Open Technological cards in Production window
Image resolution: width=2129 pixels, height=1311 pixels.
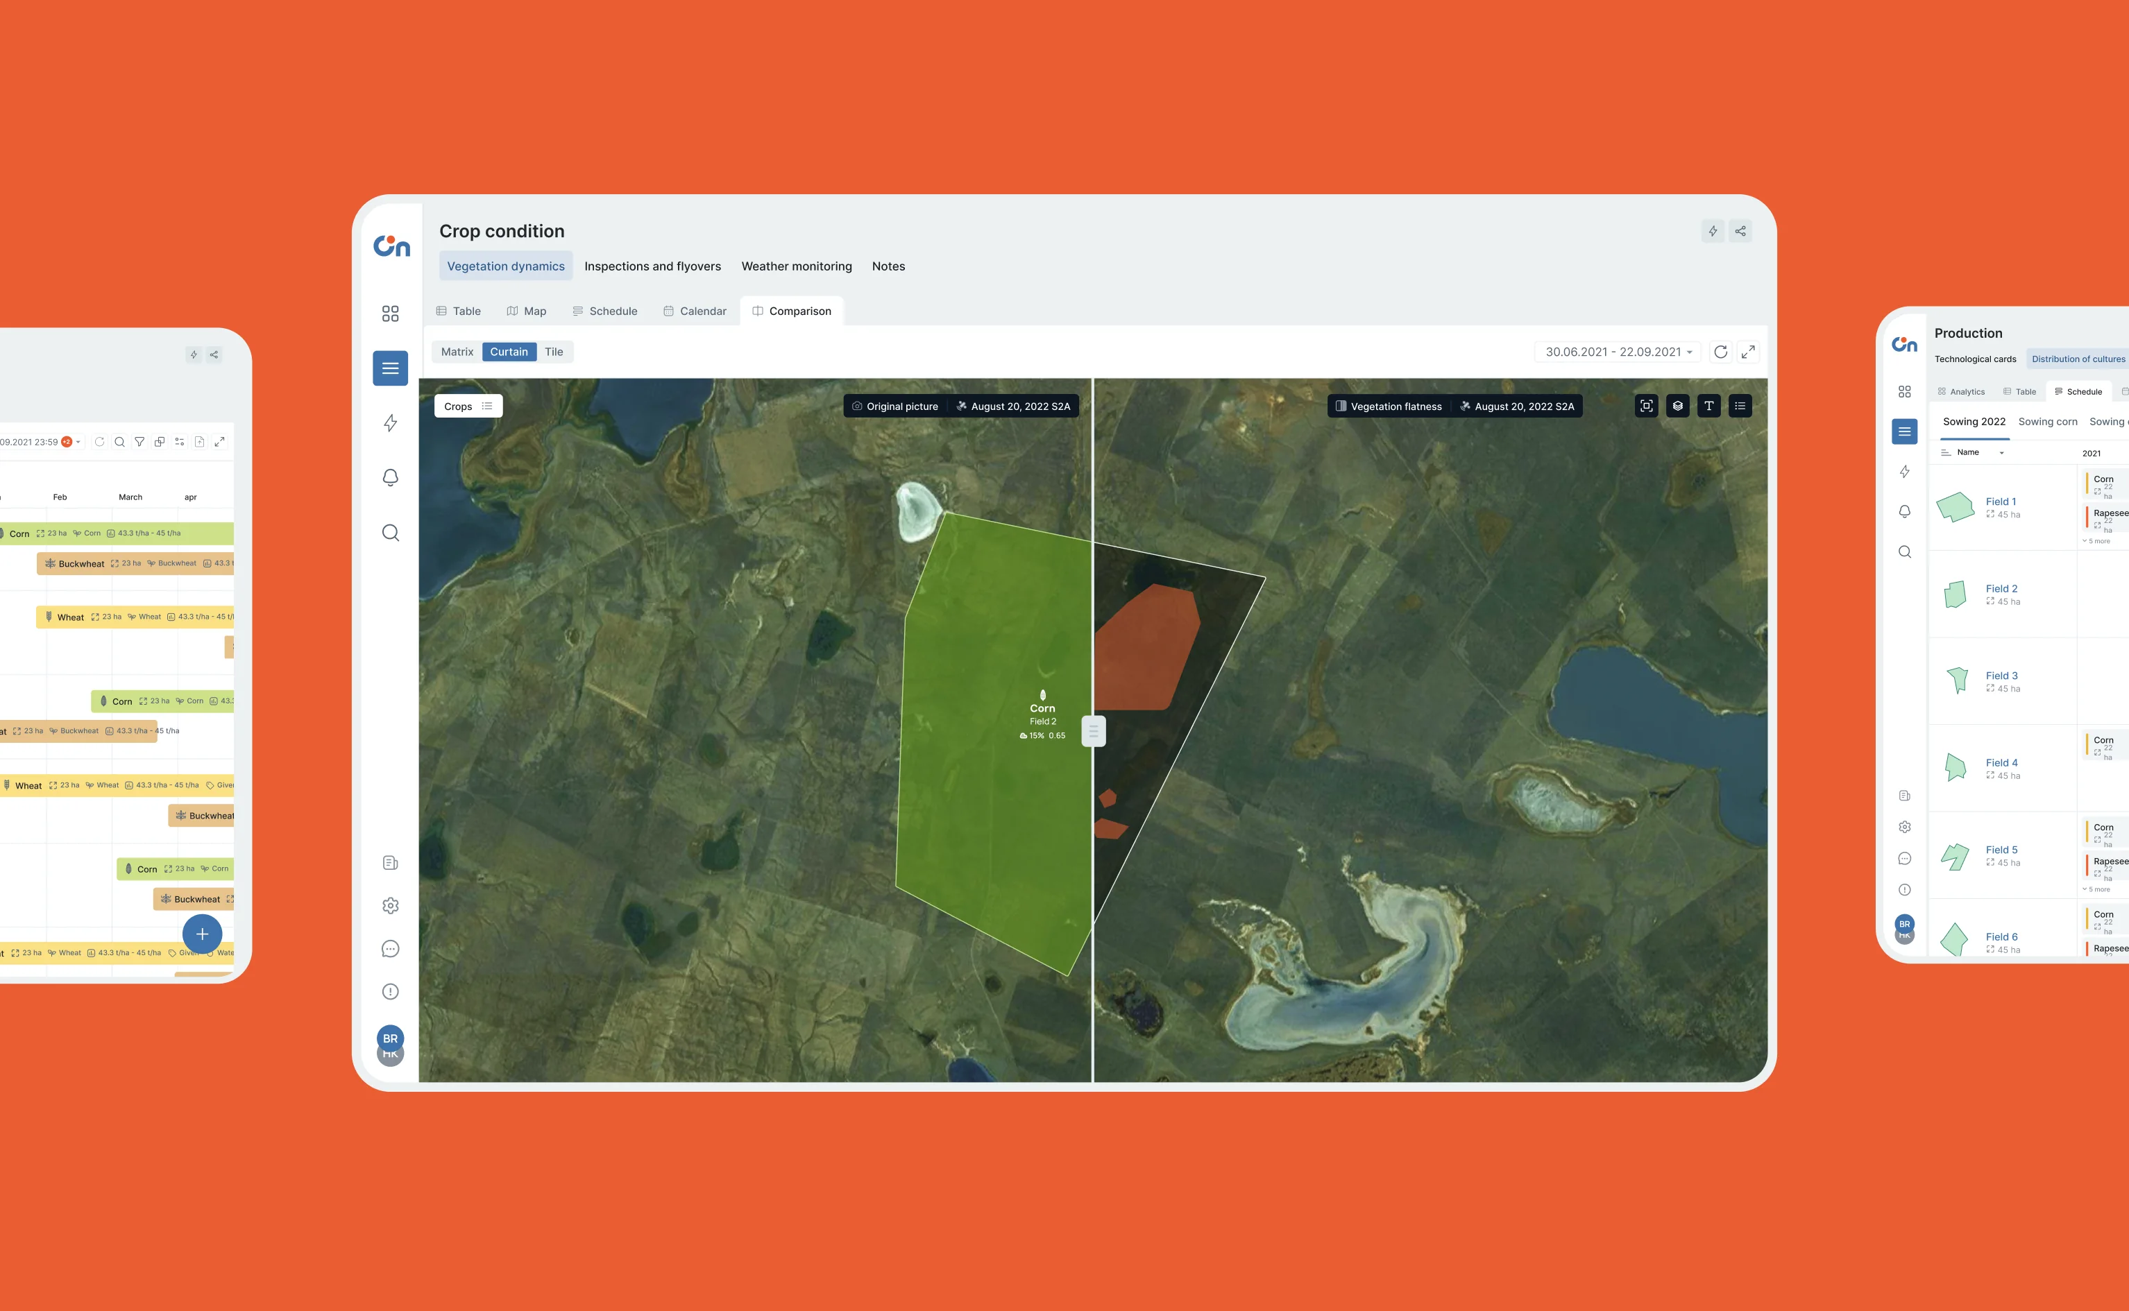[x=1976, y=359]
